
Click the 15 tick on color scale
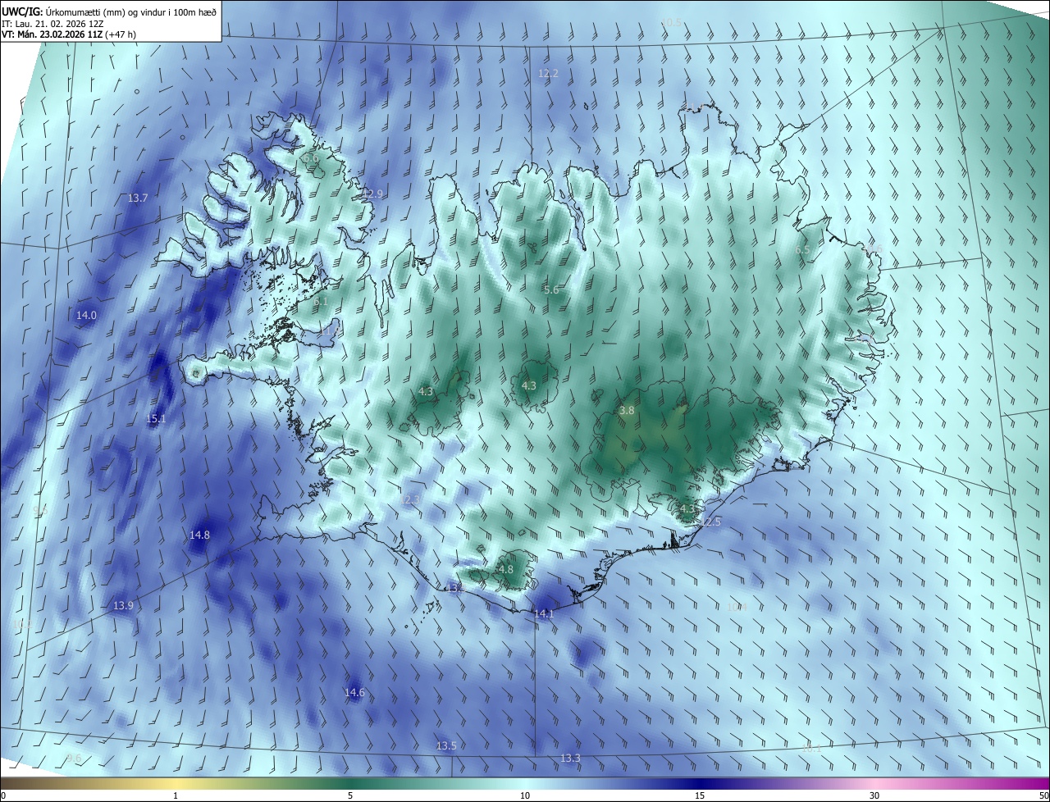click(x=700, y=795)
